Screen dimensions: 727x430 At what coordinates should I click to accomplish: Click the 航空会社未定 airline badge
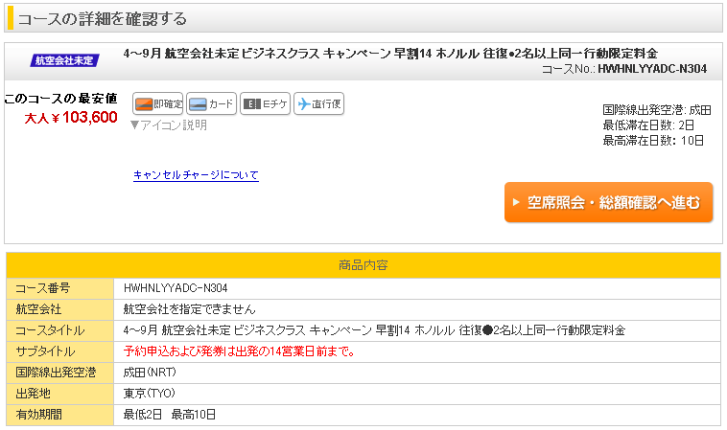click(x=64, y=60)
